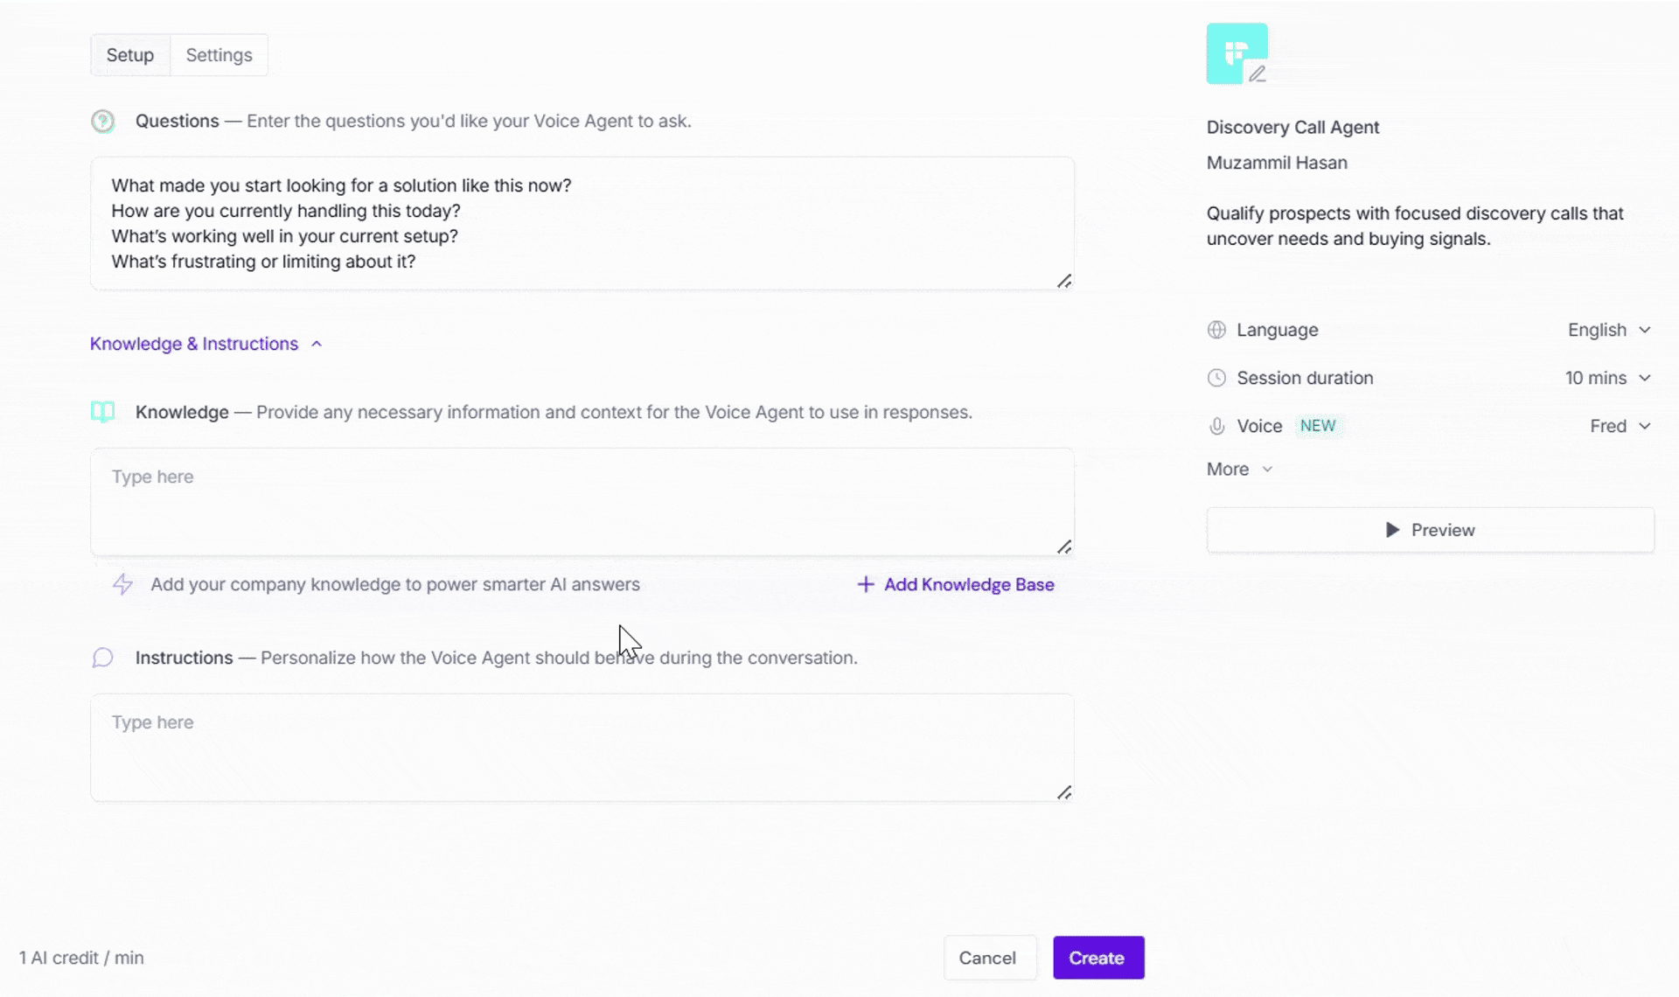1679x997 pixels.
Task: Click the lightning bolt knowledge icon
Action: [123, 584]
